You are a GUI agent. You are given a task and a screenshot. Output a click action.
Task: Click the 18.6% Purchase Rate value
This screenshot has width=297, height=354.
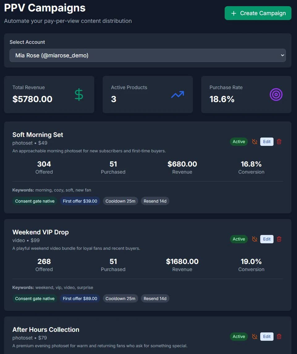click(222, 99)
